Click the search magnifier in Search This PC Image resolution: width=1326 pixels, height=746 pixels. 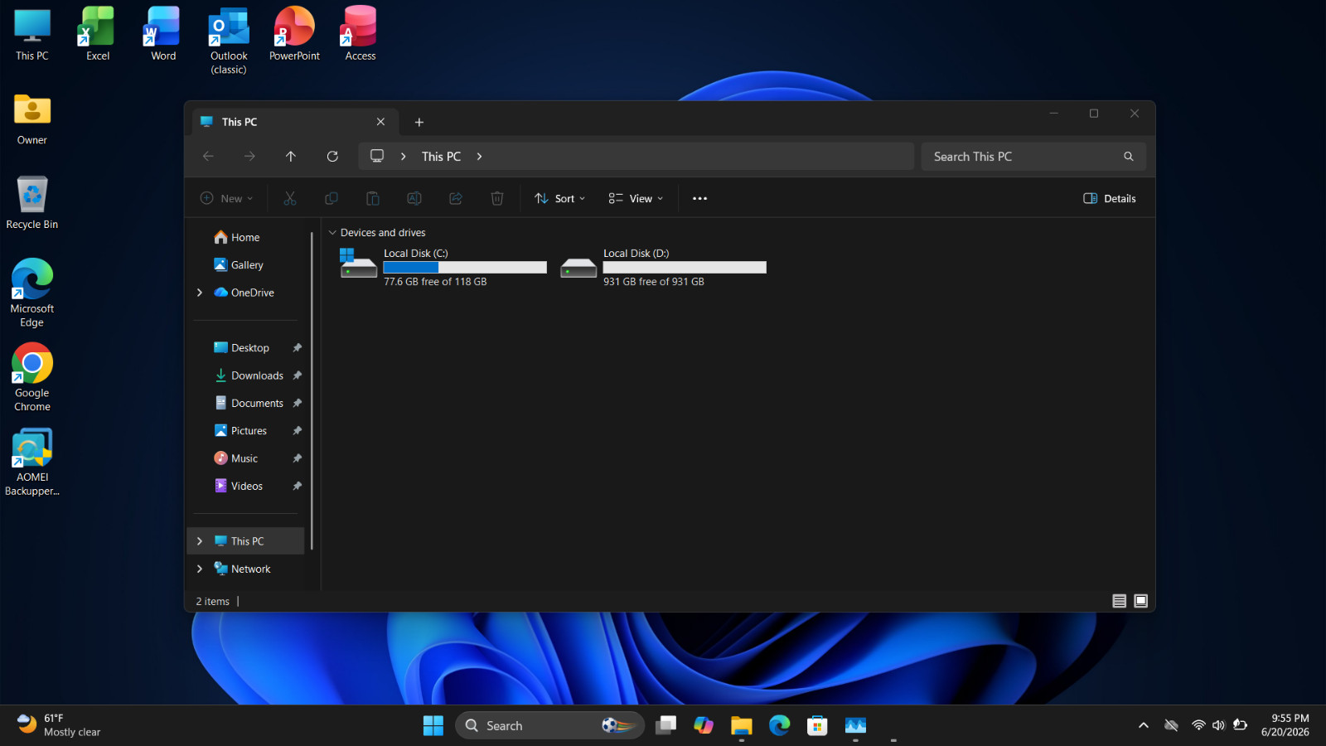tap(1128, 157)
